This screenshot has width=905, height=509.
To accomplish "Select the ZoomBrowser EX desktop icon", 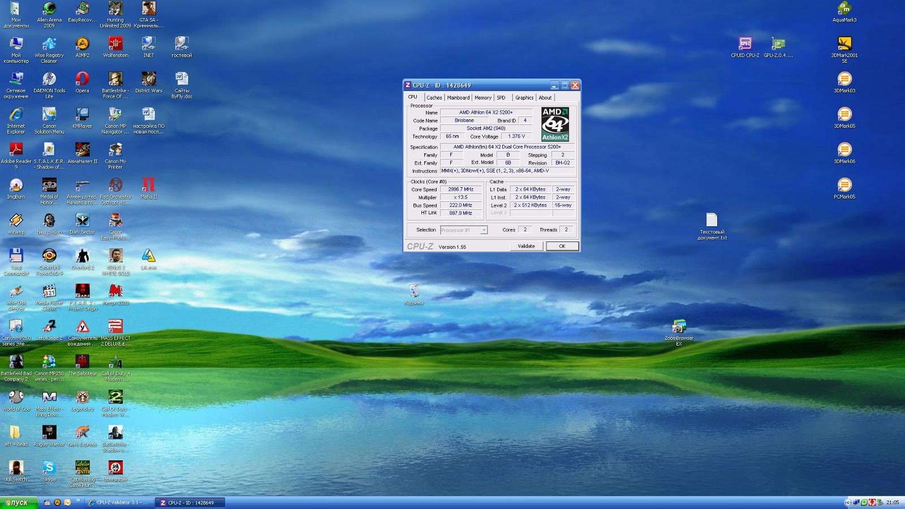I will [679, 333].
